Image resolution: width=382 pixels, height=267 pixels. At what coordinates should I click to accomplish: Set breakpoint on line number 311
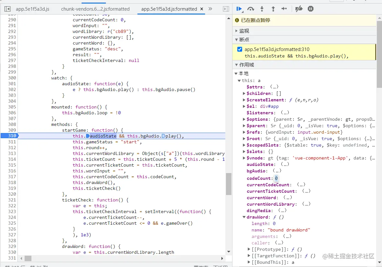12,142
